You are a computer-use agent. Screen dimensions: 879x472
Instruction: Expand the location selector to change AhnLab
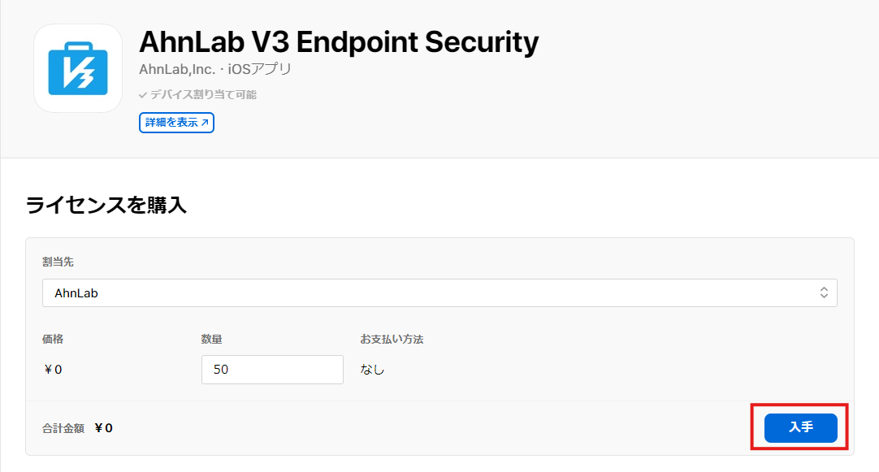point(439,292)
